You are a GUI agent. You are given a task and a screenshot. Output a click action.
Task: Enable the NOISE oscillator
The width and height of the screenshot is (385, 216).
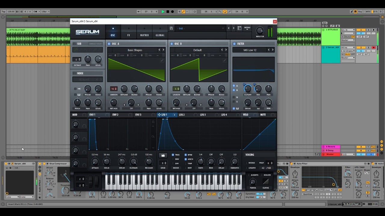(74, 73)
